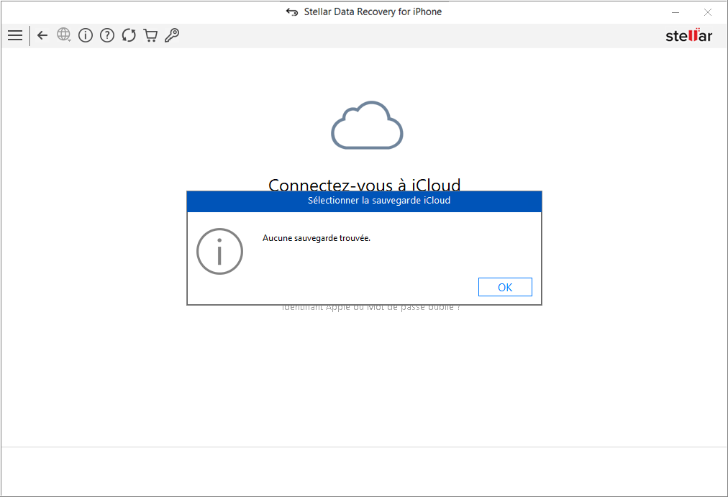
Task: Open the globe language selector
Action: (64, 35)
